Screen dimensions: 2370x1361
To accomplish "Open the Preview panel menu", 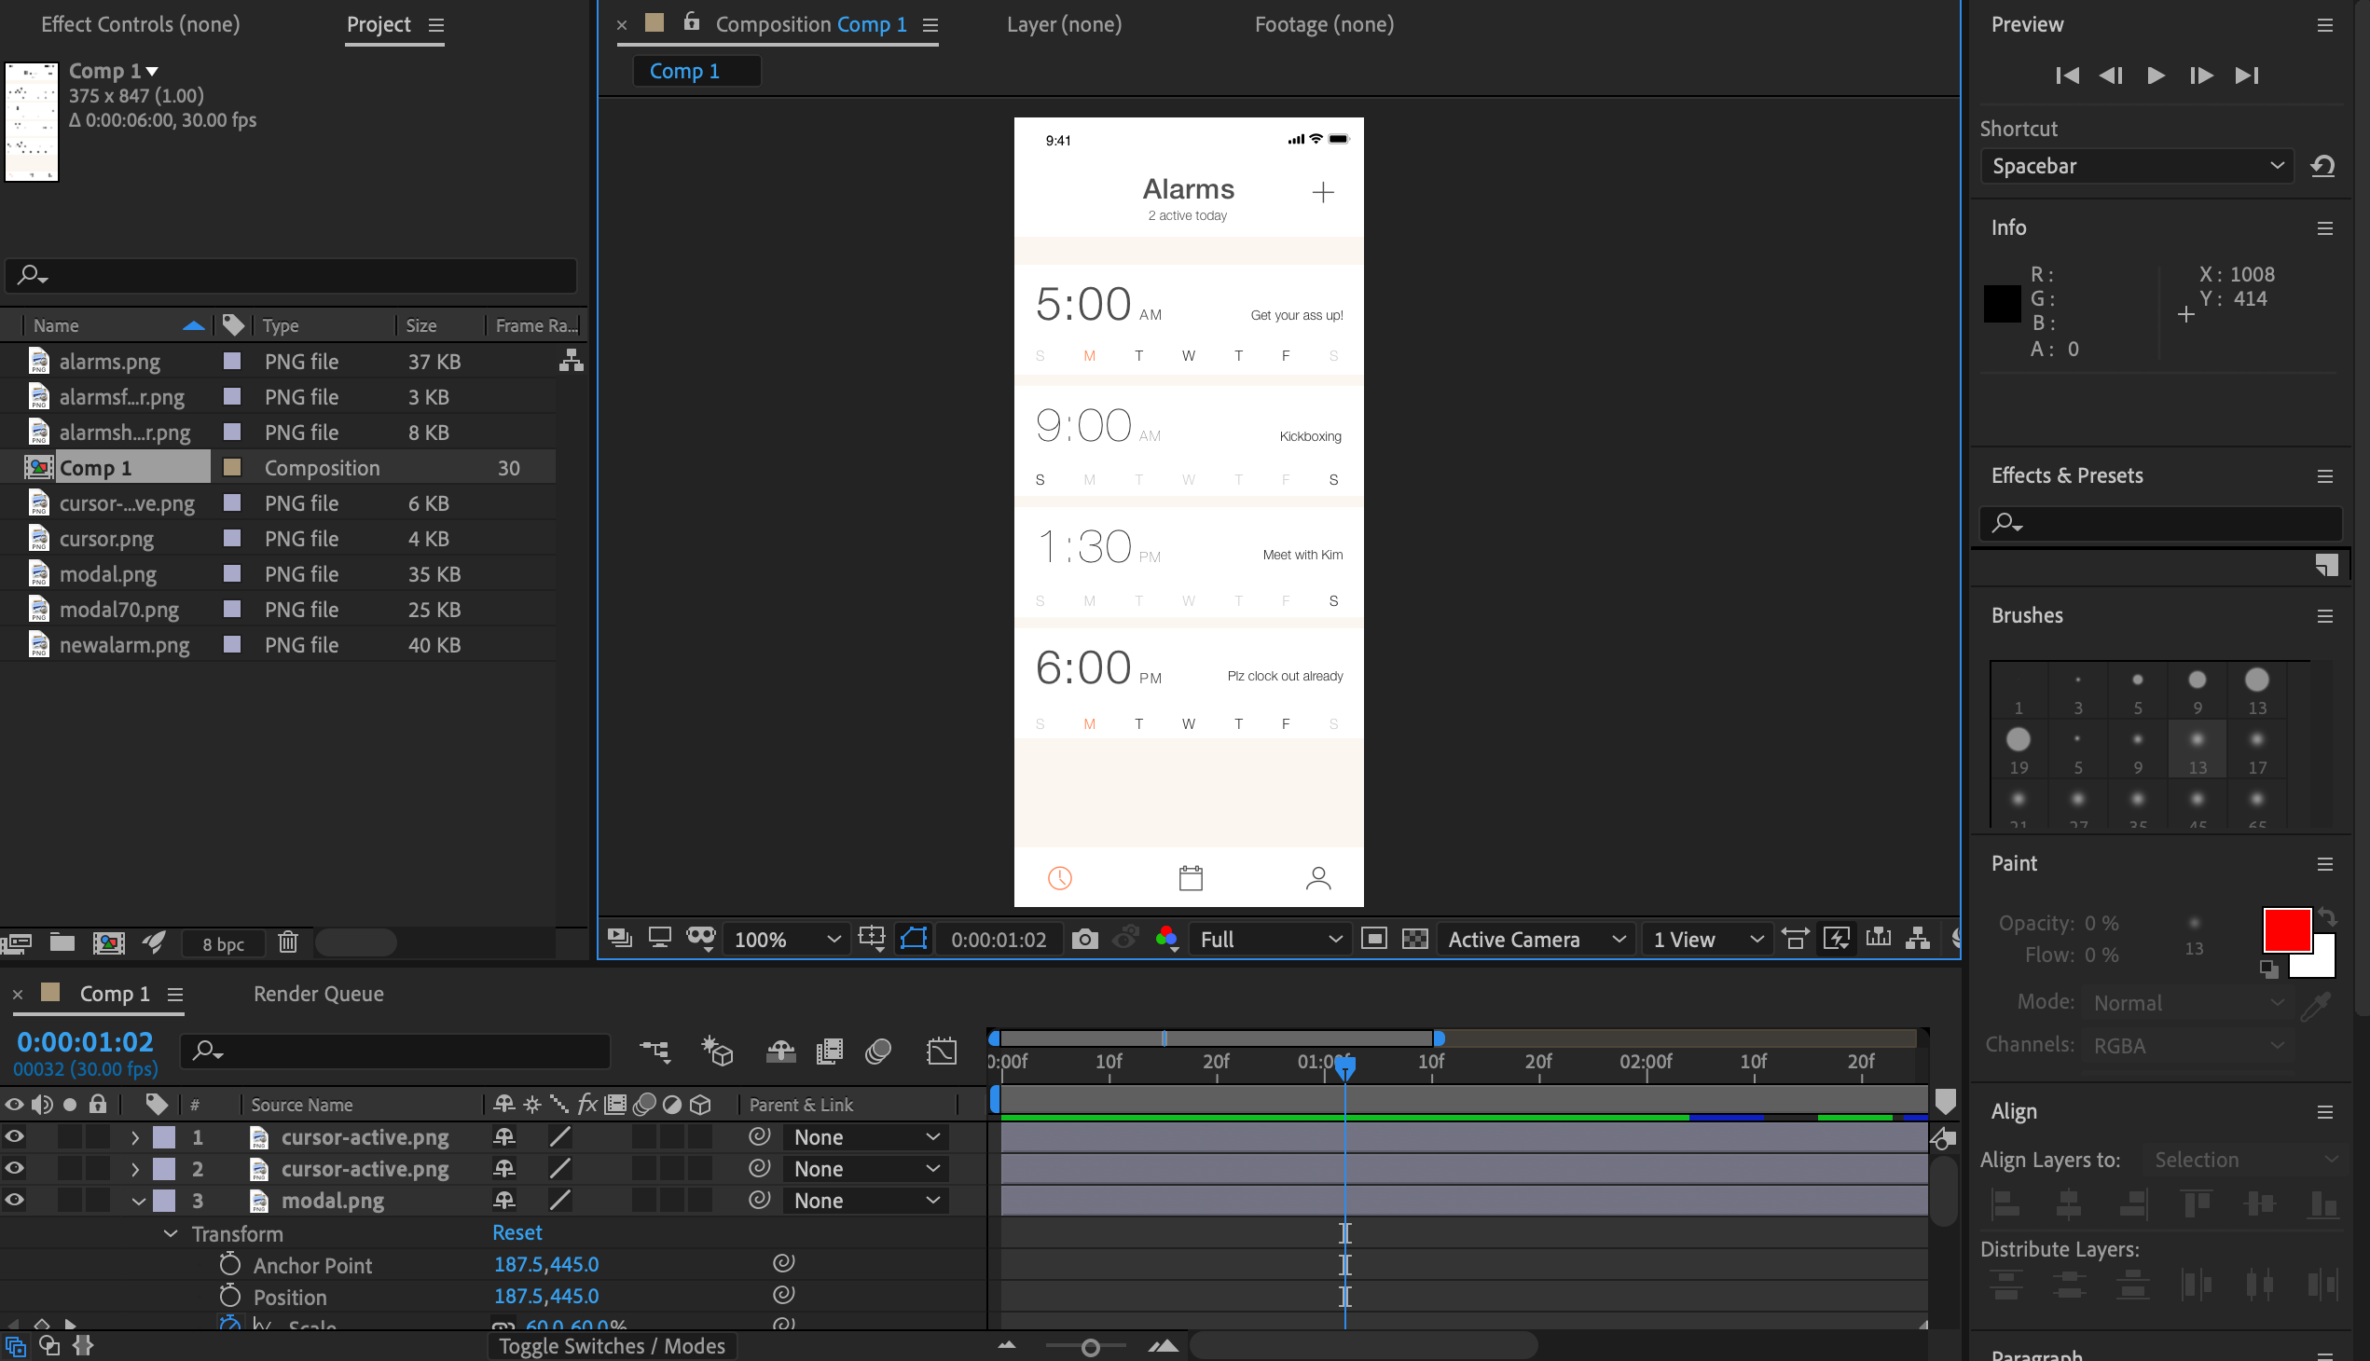I will coord(2325,25).
